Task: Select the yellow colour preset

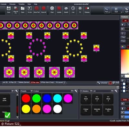Action: (x=26, y=109)
